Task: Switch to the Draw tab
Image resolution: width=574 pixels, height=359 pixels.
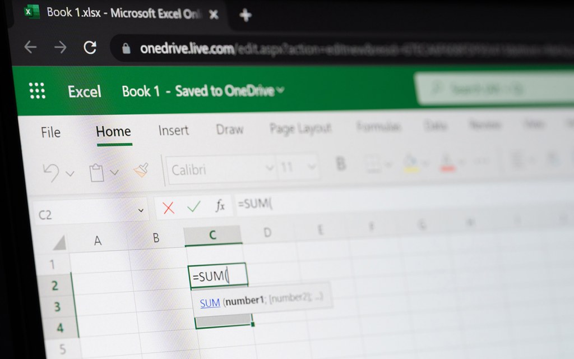Action: (x=229, y=129)
